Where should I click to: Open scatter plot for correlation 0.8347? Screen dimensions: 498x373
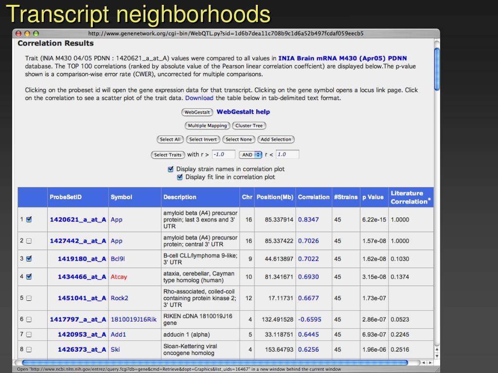pos(308,220)
